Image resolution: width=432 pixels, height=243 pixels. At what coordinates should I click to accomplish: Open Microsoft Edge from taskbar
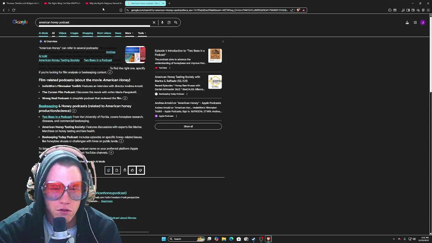[231, 239]
